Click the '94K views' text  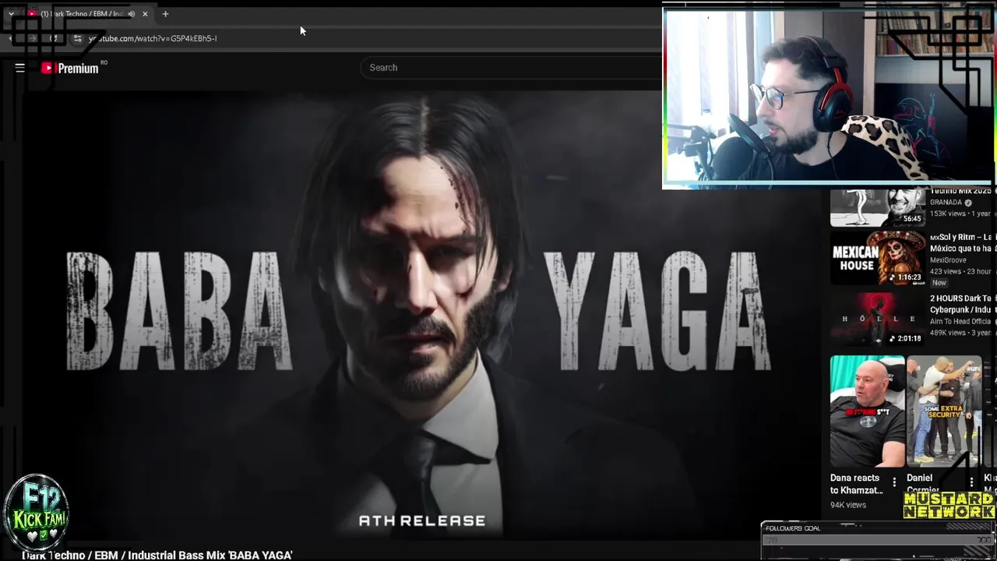pos(847,505)
